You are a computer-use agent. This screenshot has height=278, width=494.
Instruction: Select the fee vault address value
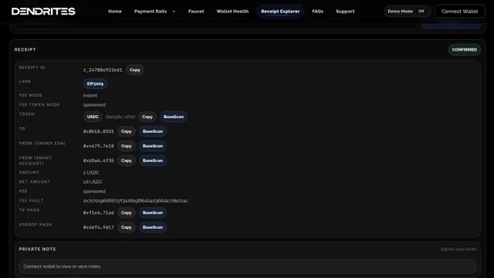[136, 201]
